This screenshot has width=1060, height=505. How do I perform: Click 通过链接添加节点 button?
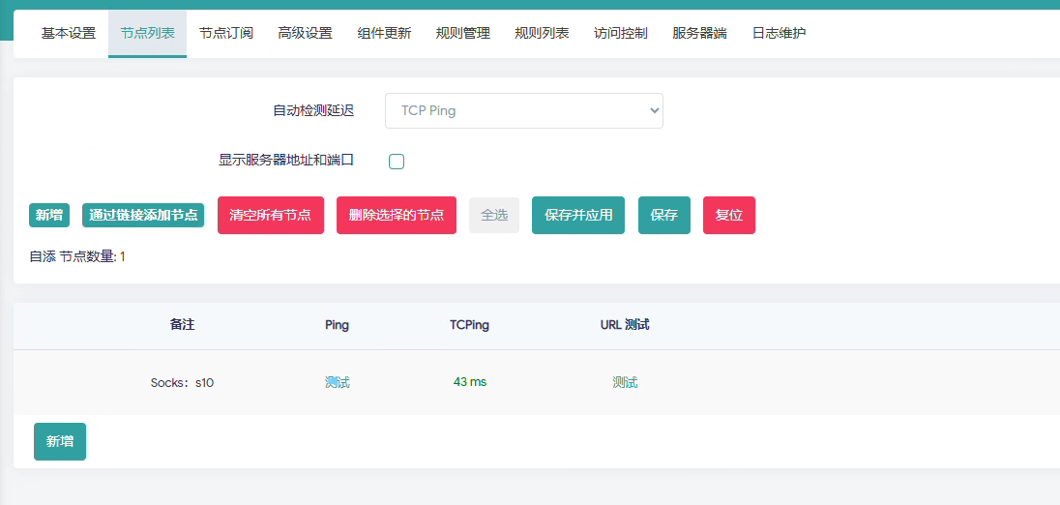[x=143, y=215]
